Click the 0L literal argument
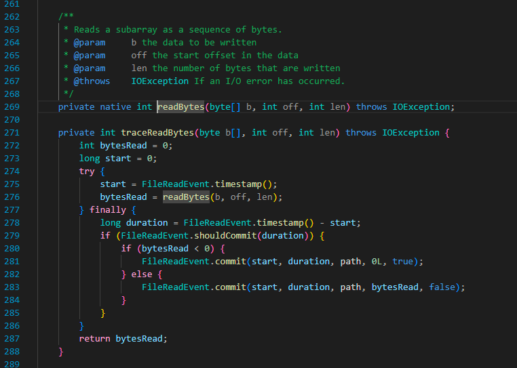Viewport: 517px width, 368px height. coord(379,262)
